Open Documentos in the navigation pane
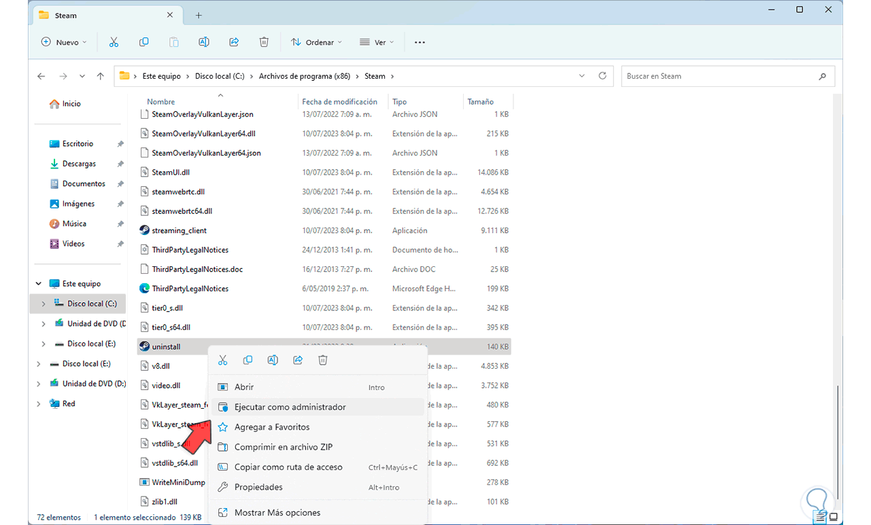871x525 pixels. tap(84, 183)
